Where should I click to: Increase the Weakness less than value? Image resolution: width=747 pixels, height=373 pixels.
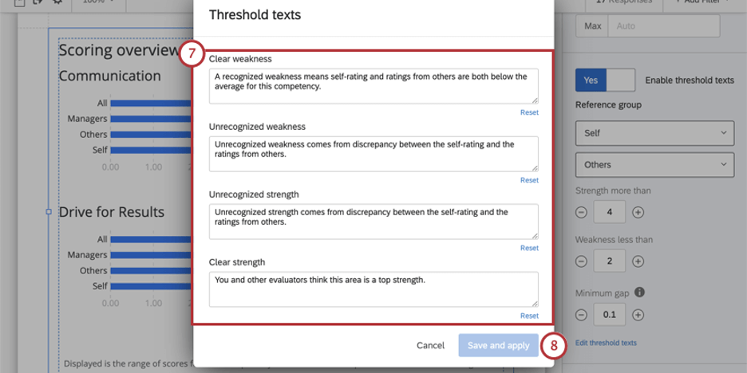coord(638,261)
